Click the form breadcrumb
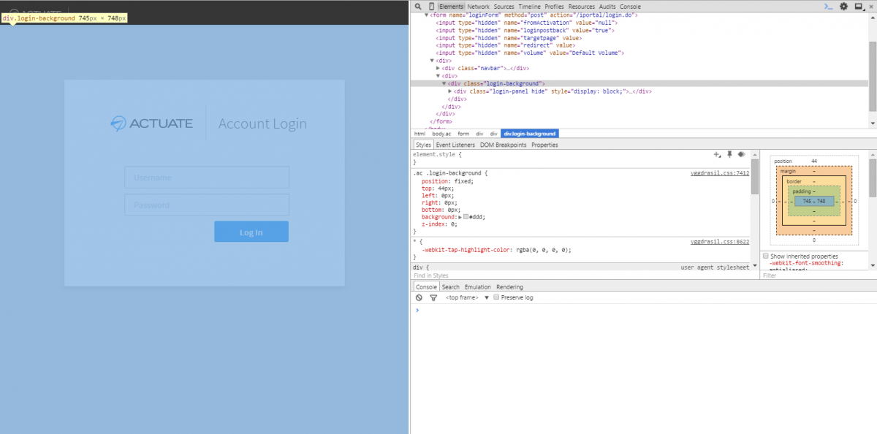This screenshot has height=434, width=877. click(x=463, y=134)
